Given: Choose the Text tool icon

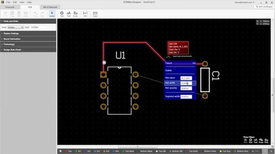Looking at the screenshot, I should (x=69, y=14).
